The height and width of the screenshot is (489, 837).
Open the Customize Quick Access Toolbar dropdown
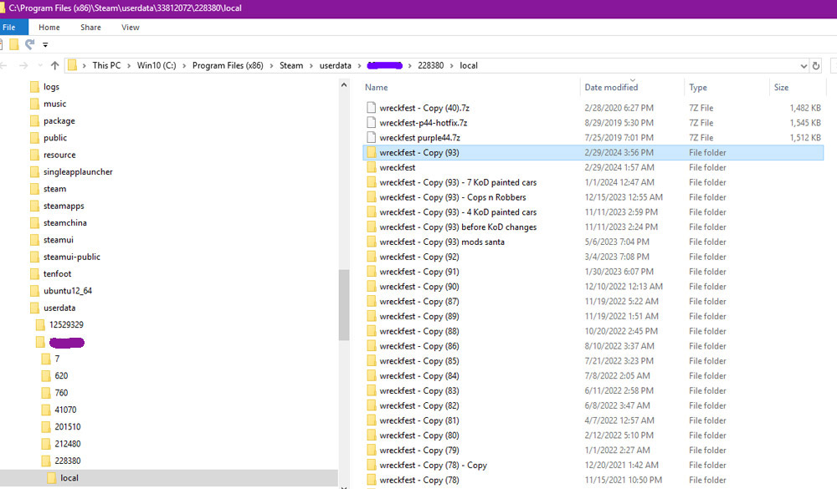coord(45,45)
